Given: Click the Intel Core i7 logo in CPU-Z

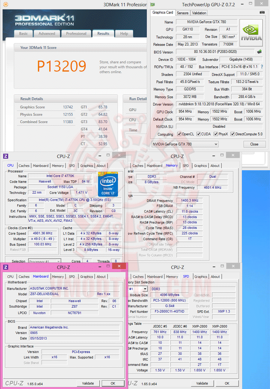Looking at the screenshot, I should coord(108,184).
